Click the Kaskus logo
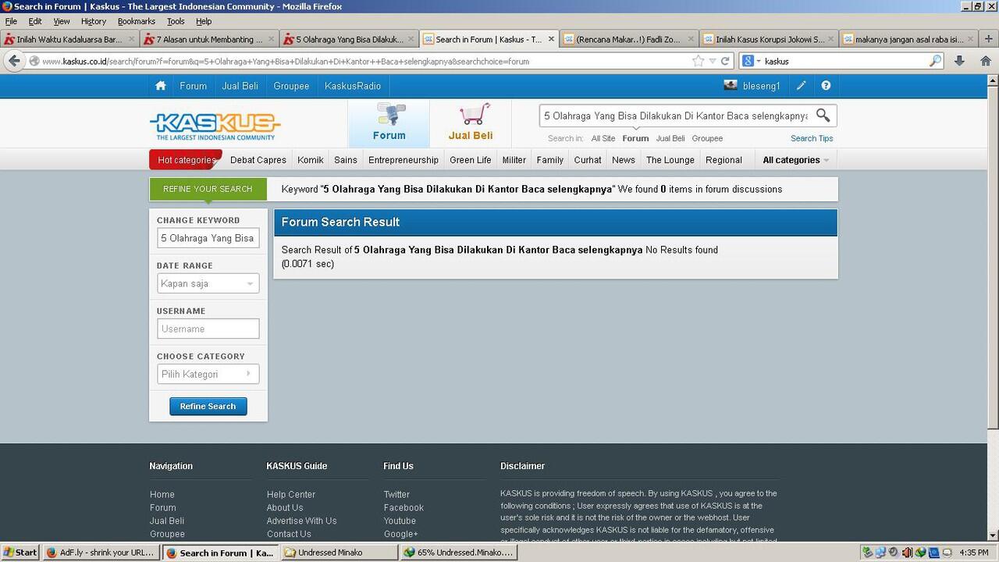Viewport: 999px width, 562px height. point(215,126)
